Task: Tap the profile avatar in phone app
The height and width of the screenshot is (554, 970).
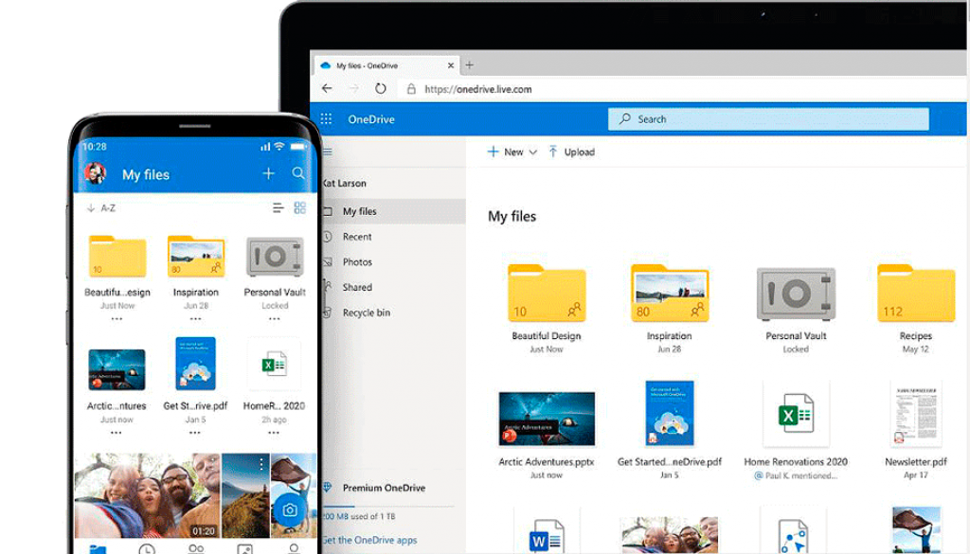Action: [96, 173]
